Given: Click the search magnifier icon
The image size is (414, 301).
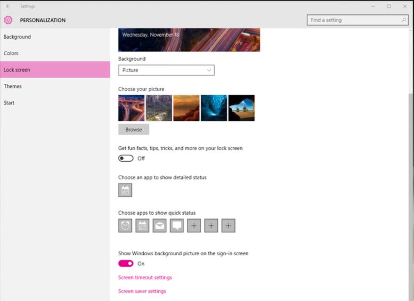Looking at the screenshot, I should 403,20.
